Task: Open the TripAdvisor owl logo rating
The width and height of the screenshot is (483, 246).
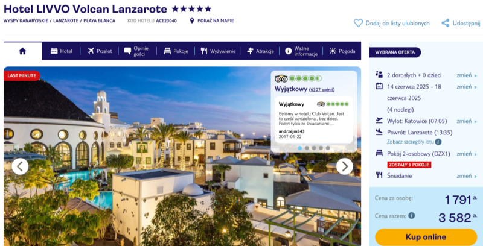Action: (281, 79)
